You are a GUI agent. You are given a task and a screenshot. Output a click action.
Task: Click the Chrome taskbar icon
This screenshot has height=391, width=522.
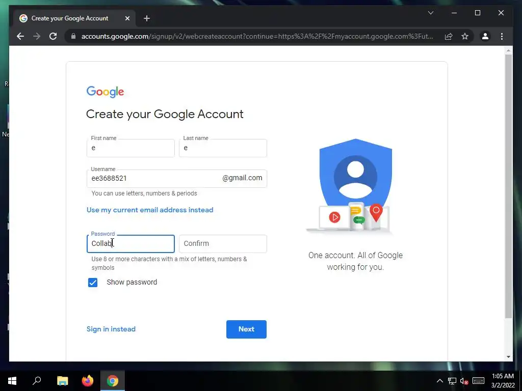tap(113, 381)
